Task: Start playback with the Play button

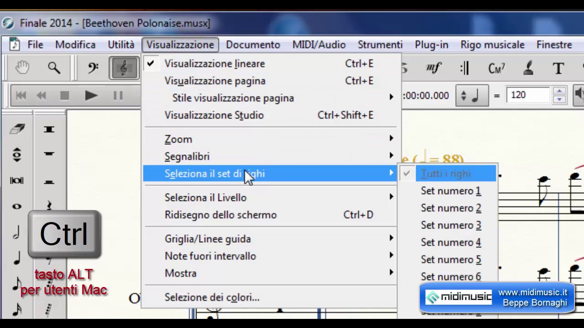Action: coord(91,96)
